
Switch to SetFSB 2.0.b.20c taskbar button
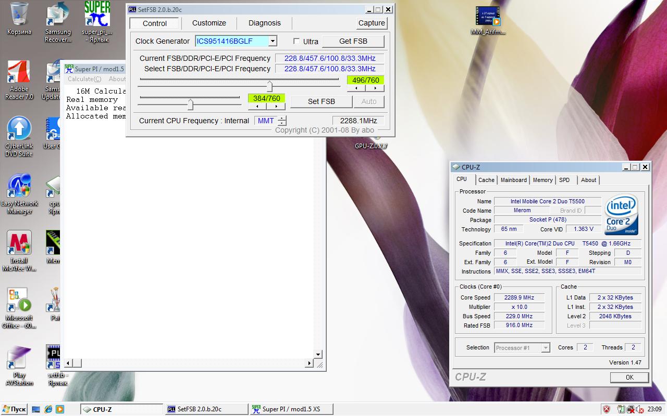pos(206,409)
